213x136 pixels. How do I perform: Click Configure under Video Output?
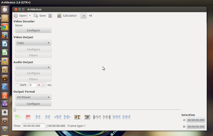pos(33,49)
